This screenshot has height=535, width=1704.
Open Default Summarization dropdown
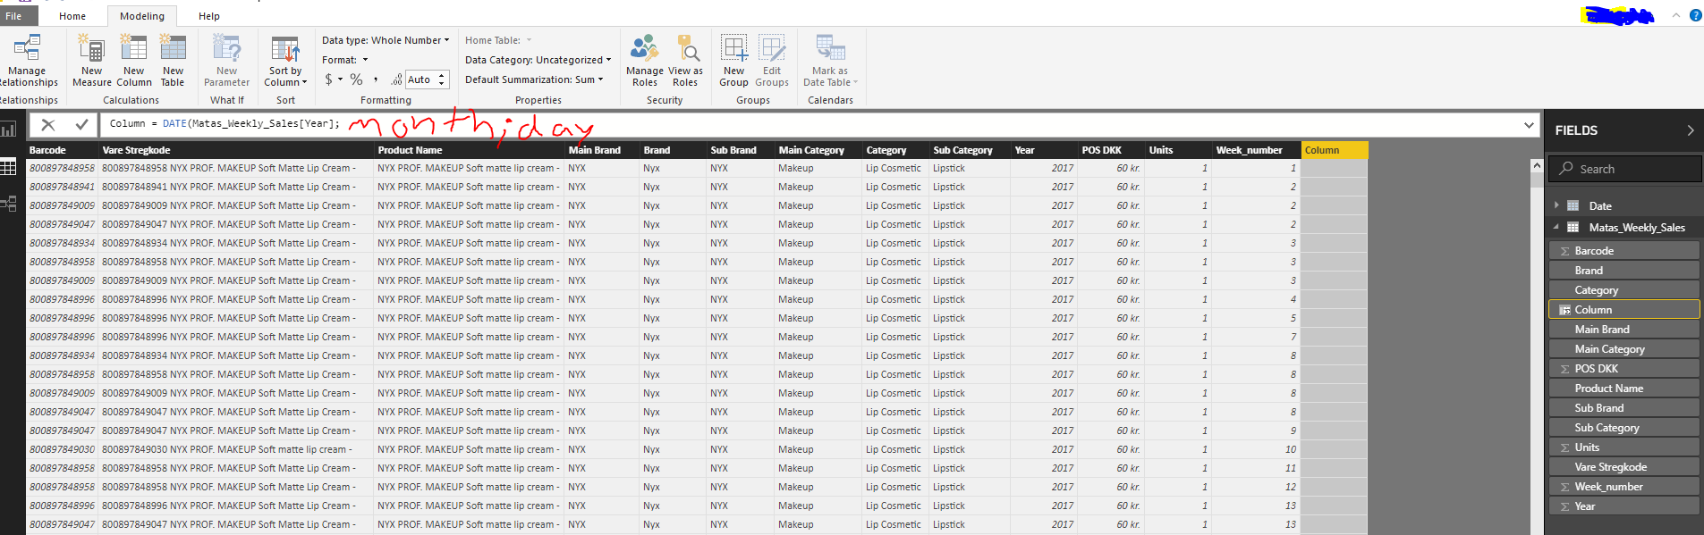(x=534, y=79)
